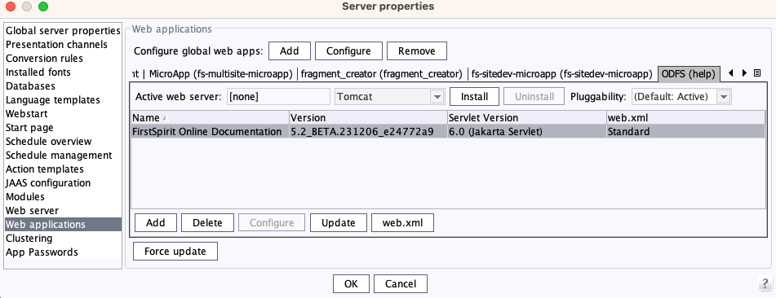Select Web server in sidebar
Image resolution: width=776 pixels, height=298 pixels.
coord(63,211)
